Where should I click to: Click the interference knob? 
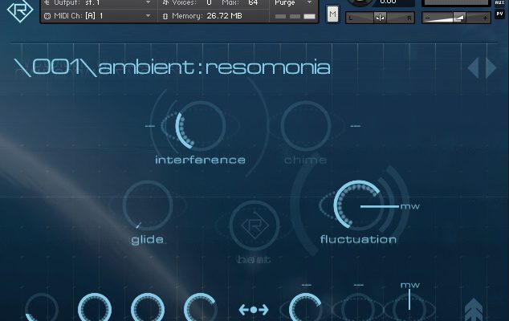pos(200,126)
